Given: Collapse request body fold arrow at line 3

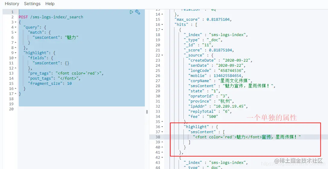Looking at the screenshot, I should pos(16,22).
